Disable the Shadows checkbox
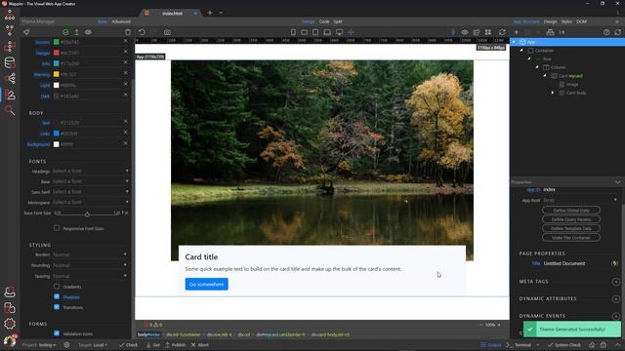 pyautogui.click(x=57, y=296)
